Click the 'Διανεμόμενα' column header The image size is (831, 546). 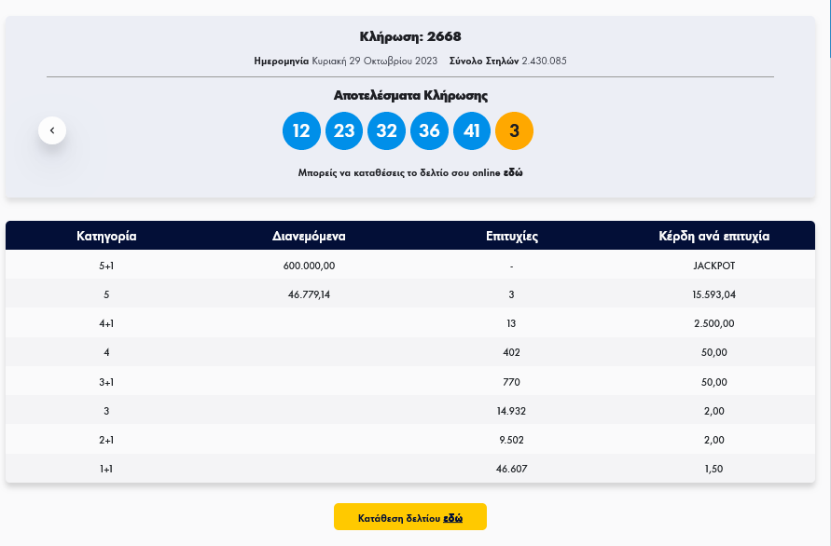pyautogui.click(x=309, y=236)
